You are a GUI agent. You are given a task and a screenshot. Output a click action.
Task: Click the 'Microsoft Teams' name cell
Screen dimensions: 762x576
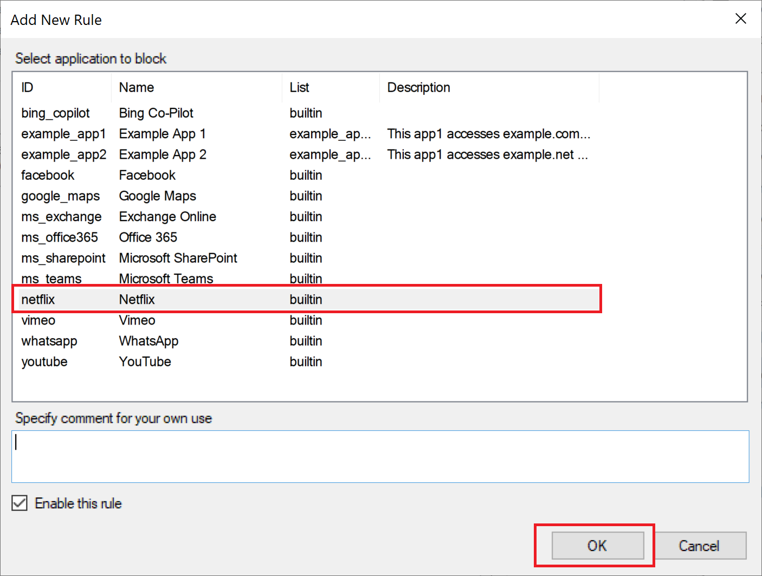point(166,279)
